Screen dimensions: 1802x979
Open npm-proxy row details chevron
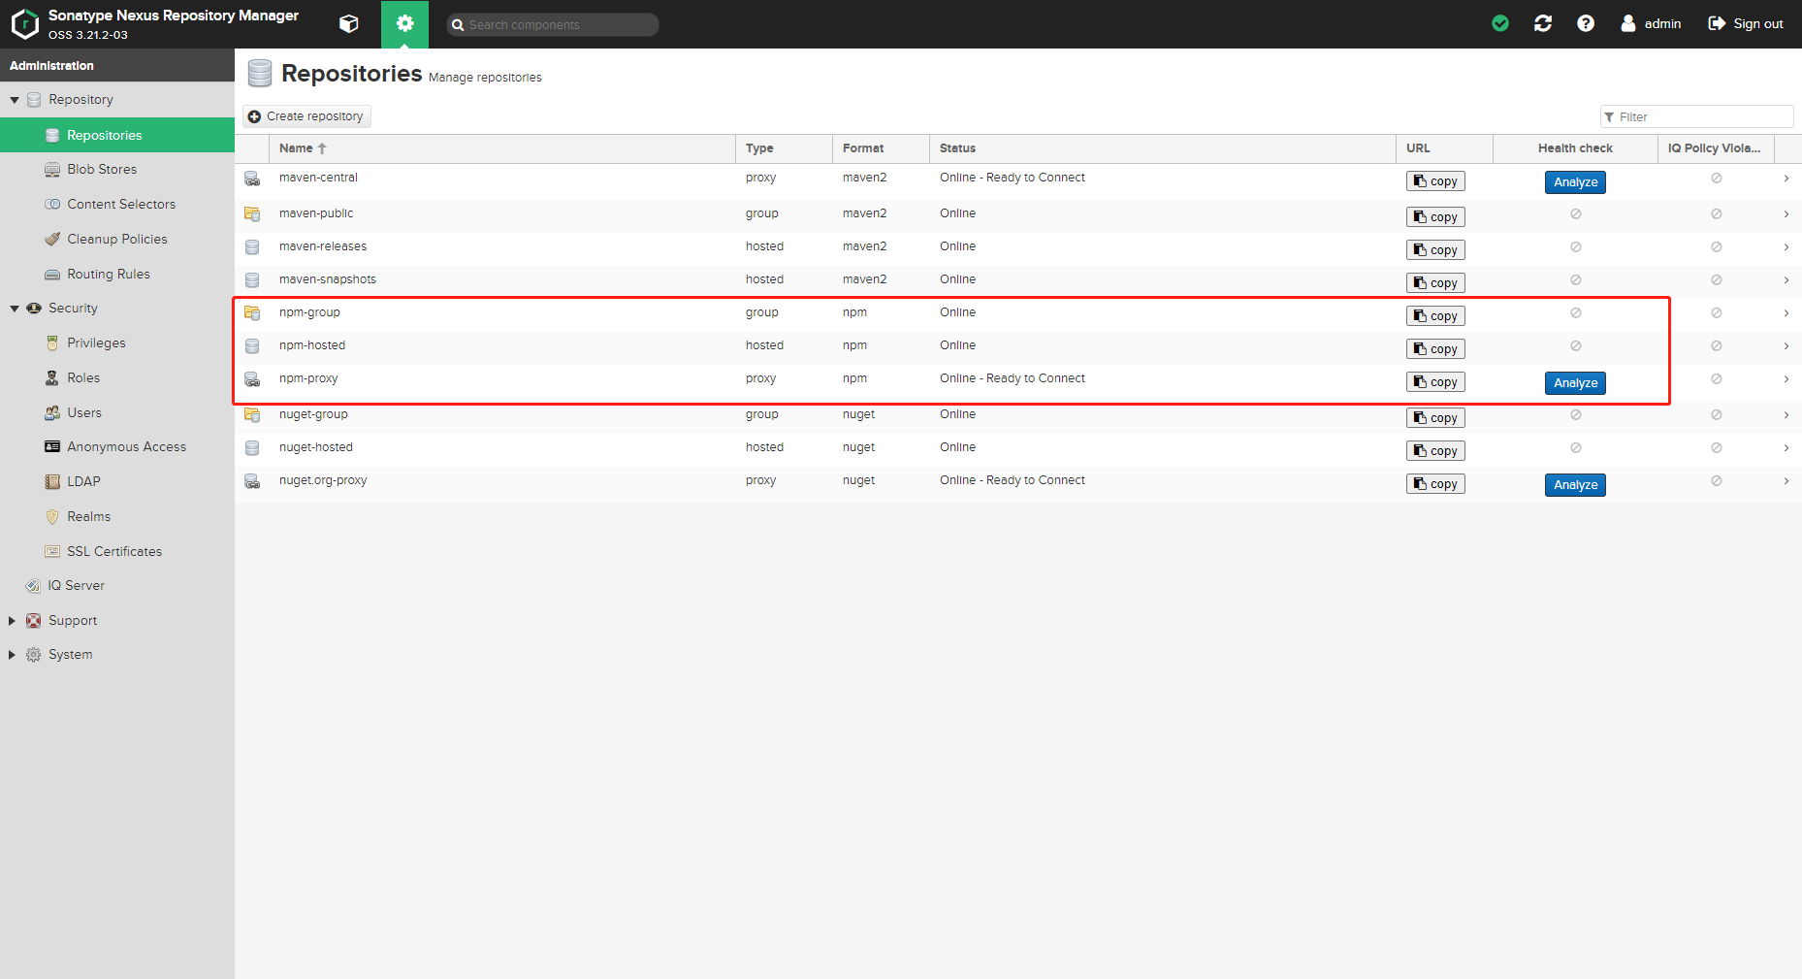click(1786, 379)
